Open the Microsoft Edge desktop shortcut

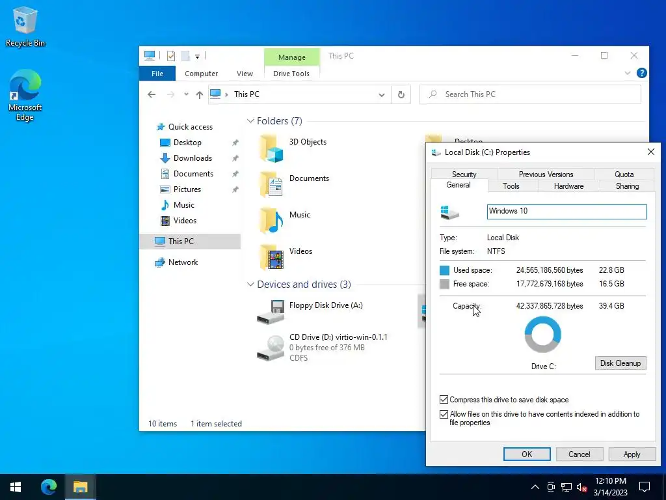pos(25,95)
